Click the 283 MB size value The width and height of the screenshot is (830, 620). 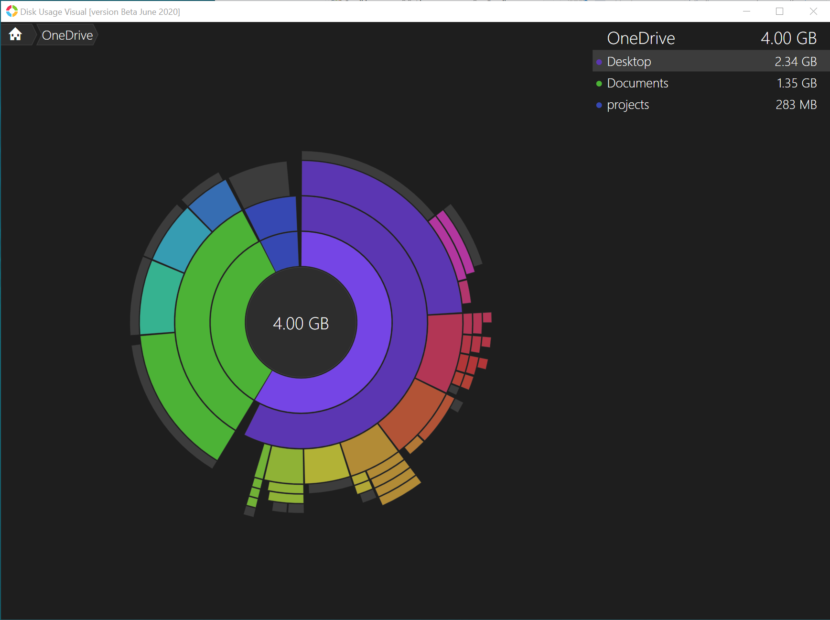[796, 105]
